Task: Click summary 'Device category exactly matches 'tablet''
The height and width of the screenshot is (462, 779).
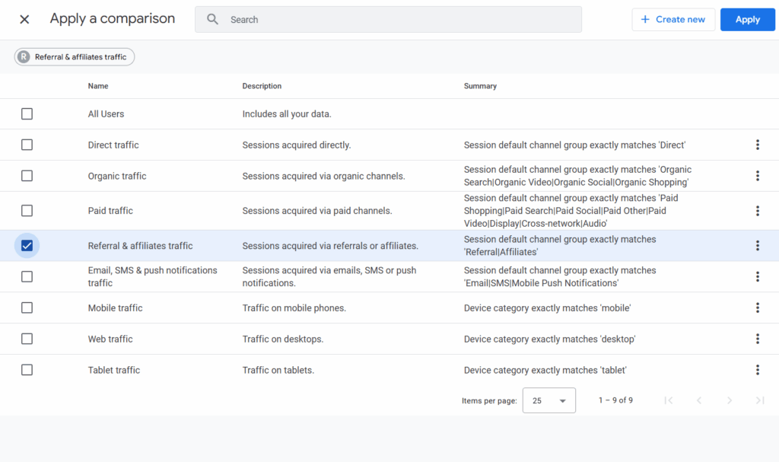Action: pyautogui.click(x=545, y=370)
